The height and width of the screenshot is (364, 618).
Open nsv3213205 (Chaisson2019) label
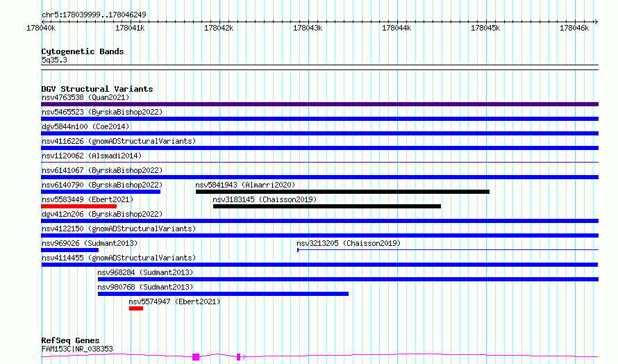[349, 243]
